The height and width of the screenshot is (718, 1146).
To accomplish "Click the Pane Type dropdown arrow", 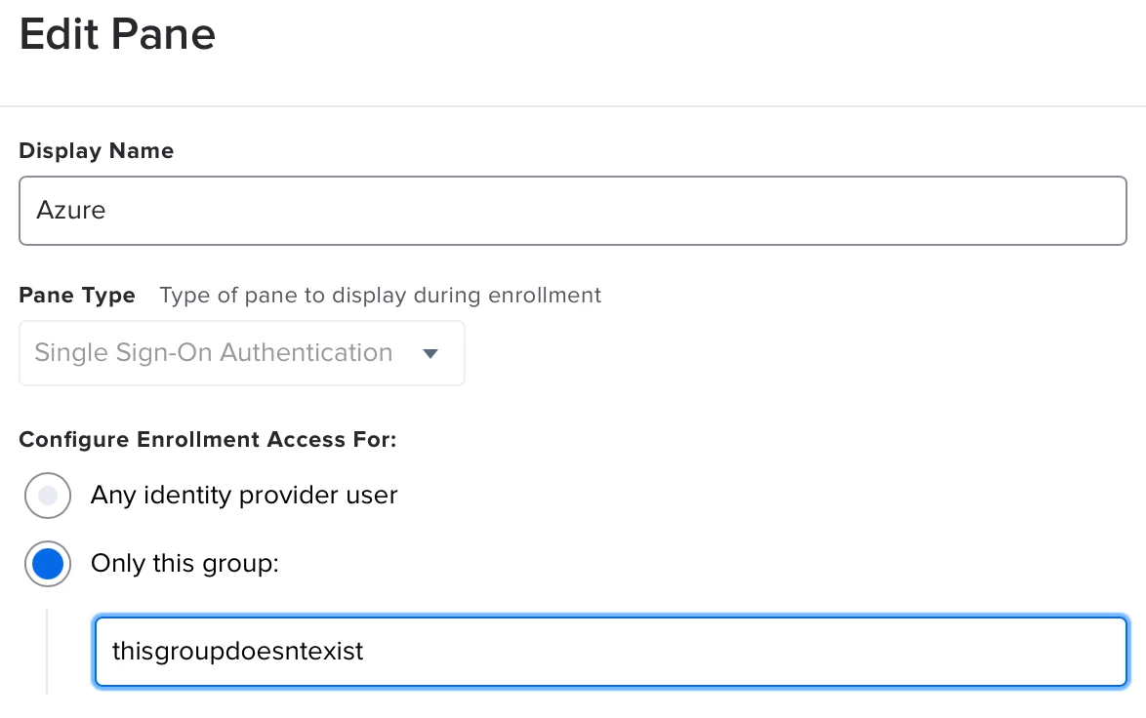I will point(430,353).
